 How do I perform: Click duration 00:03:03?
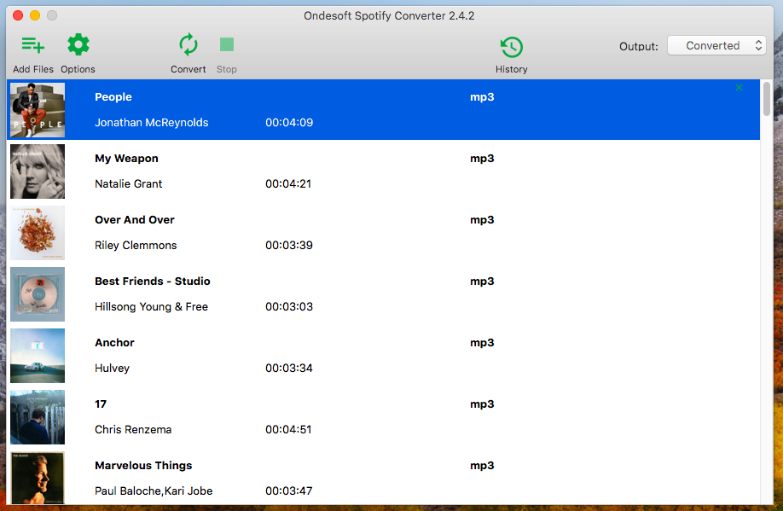pyautogui.click(x=288, y=307)
